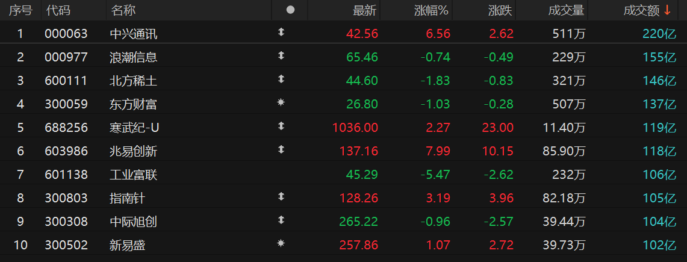Sort by the 成交量 column header
This screenshot has width=687, height=262.
coord(566,10)
